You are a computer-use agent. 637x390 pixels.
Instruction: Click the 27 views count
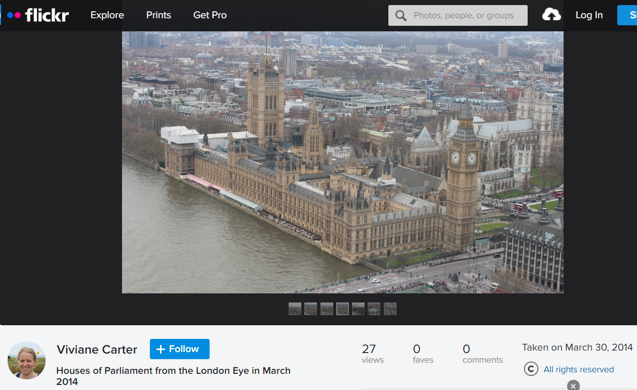pos(373,354)
